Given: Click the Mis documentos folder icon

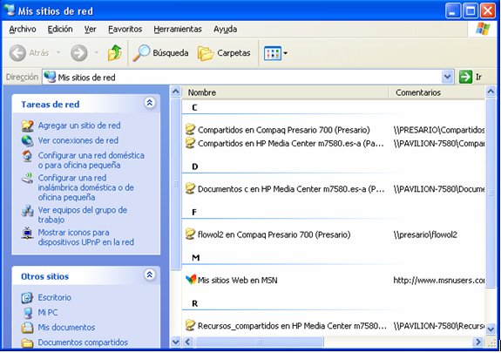Looking at the screenshot, I should (x=28, y=328).
